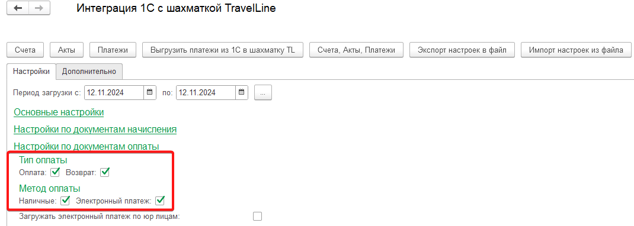Enable loading electronic payments for legal entities
634x226 pixels.
[x=258, y=217]
